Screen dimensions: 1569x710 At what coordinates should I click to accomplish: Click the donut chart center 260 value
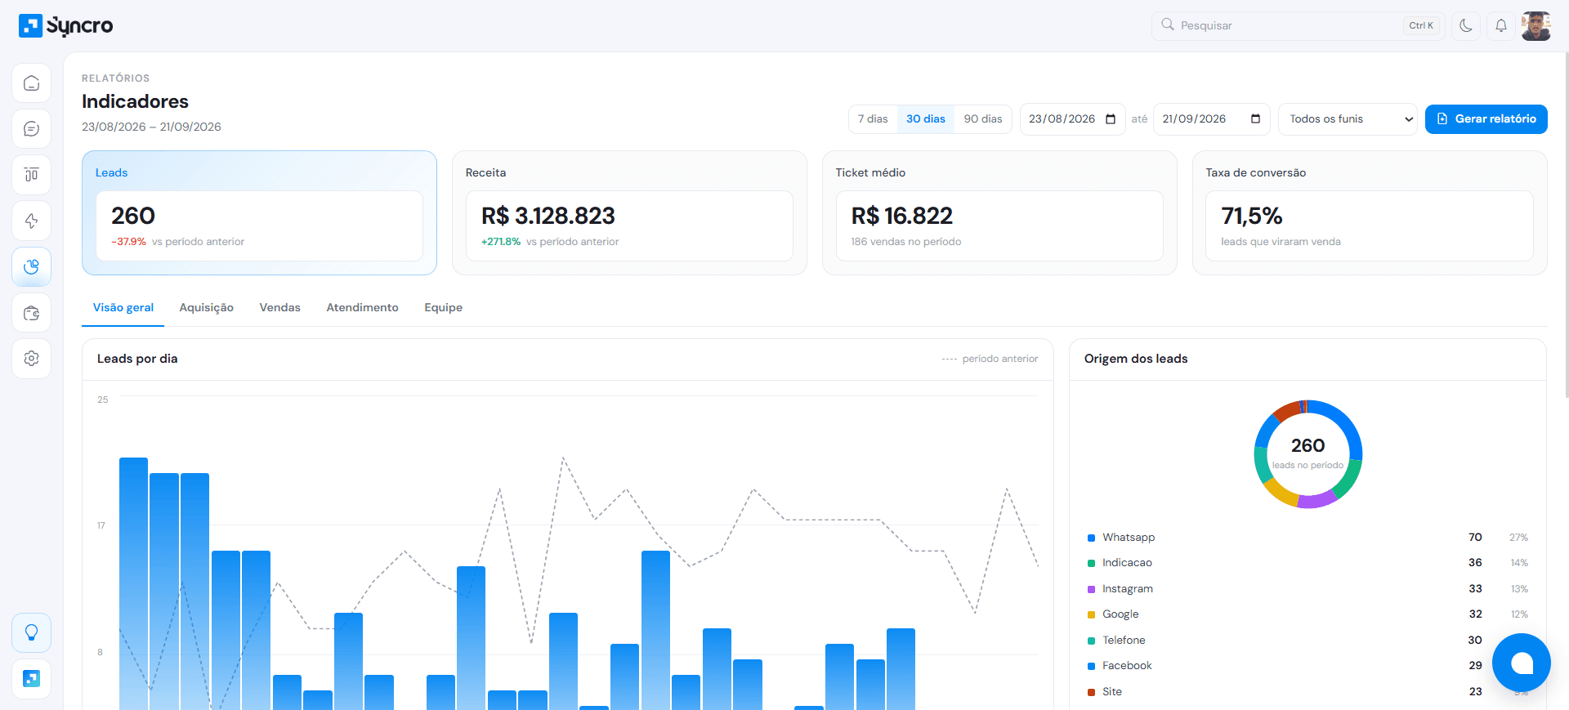pos(1307,446)
